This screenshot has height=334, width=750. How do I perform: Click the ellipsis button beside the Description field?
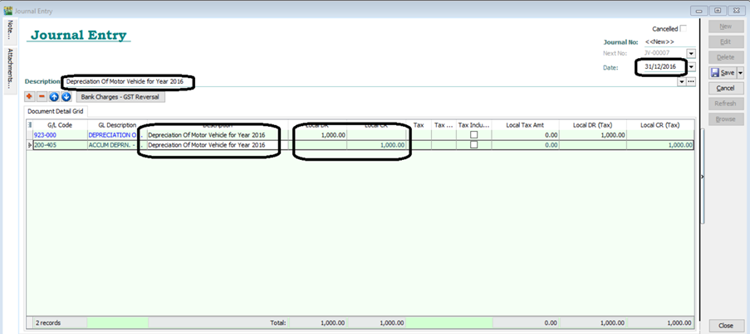click(691, 82)
